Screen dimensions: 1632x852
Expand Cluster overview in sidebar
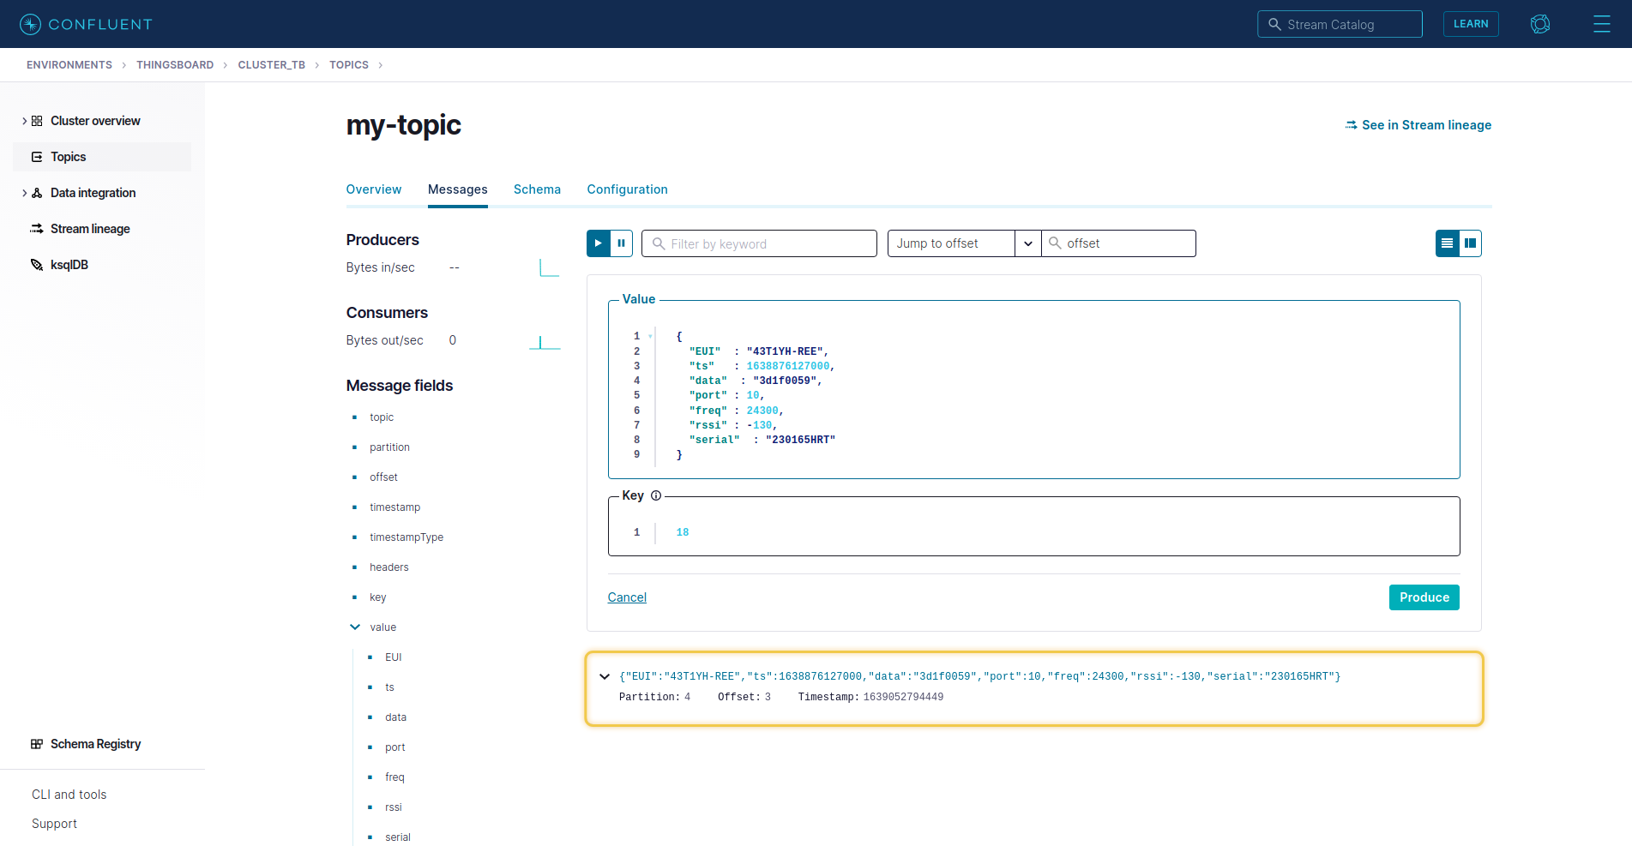coord(24,121)
